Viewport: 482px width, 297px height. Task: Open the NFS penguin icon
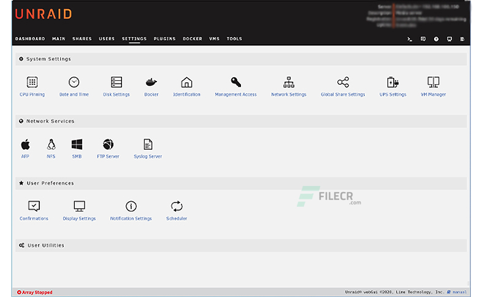[51, 144]
